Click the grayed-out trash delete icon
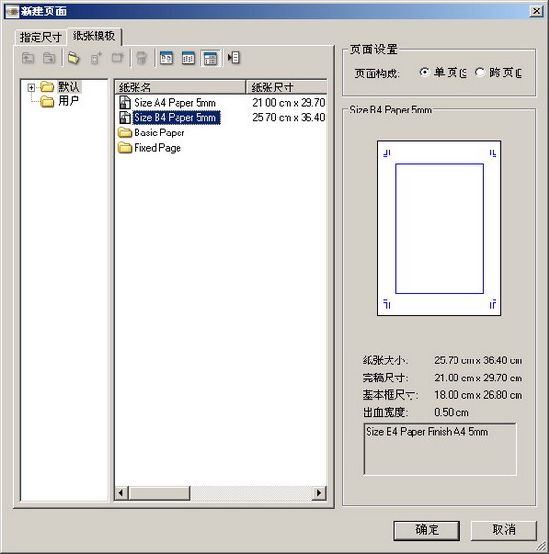This screenshot has width=549, height=554. [x=141, y=58]
